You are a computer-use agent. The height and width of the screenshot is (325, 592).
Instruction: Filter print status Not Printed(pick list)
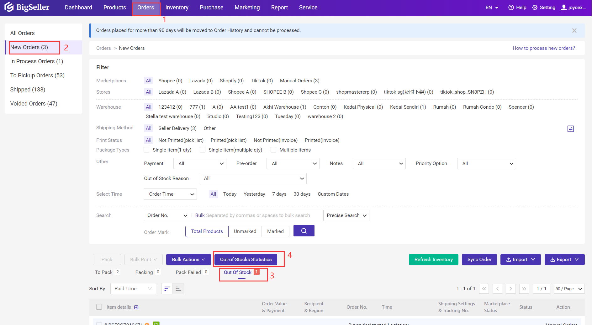(181, 140)
